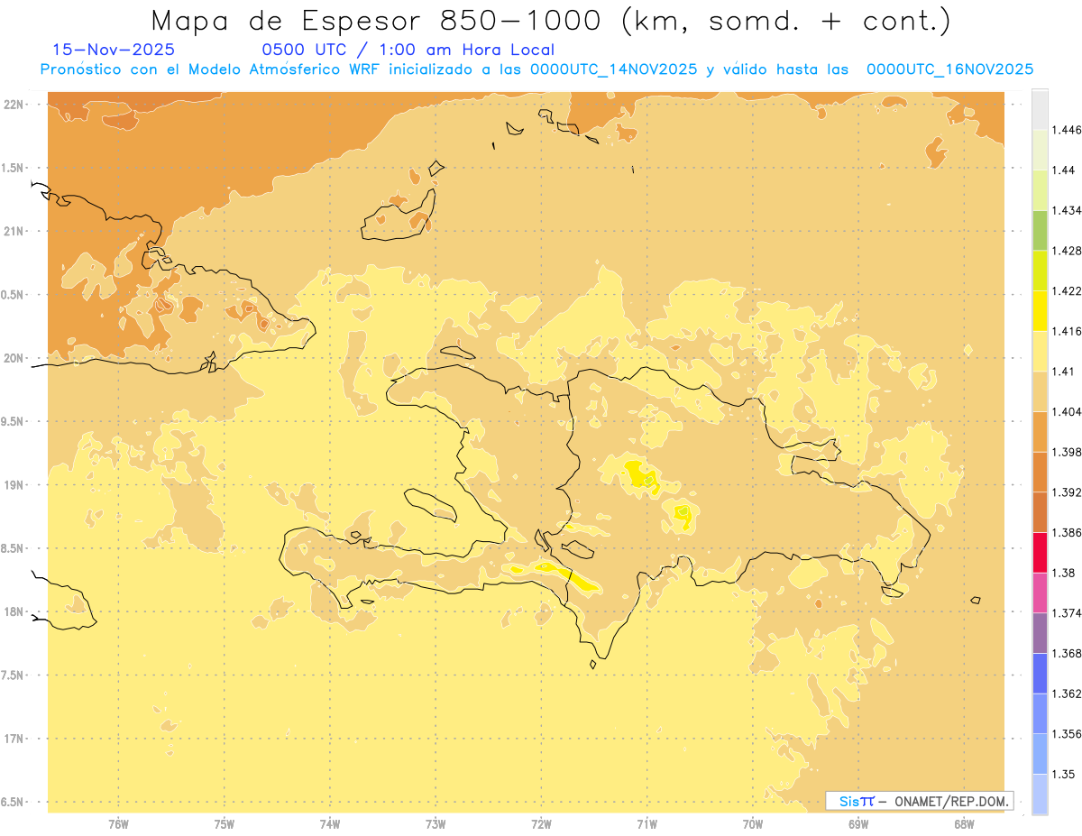Click the colorbar value '1.398'
Image resolution: width=1082 pixels, height=836 pixels.
1066,452
